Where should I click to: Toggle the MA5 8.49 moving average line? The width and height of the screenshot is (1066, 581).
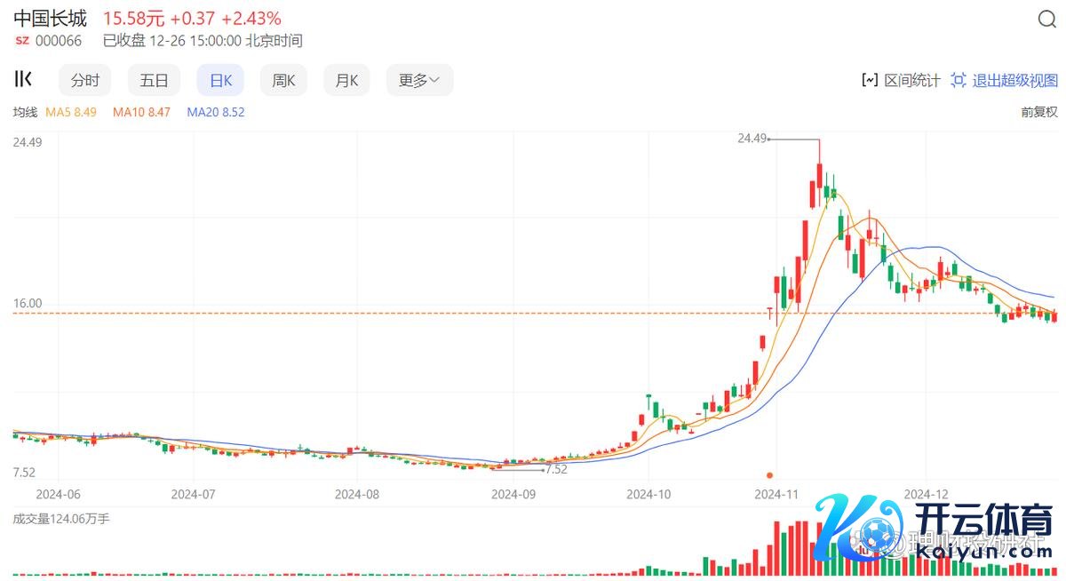pyautogui.click(x=71, y=112)
